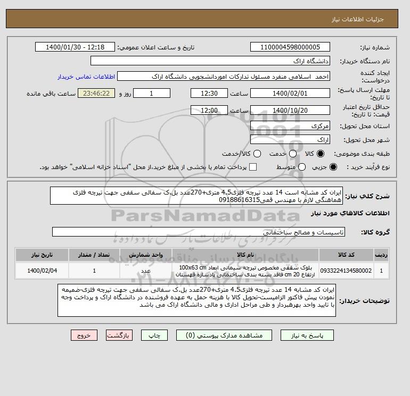The image size is (410, 396).
Task: Click the خروج exit button
Action: [84, 335]
